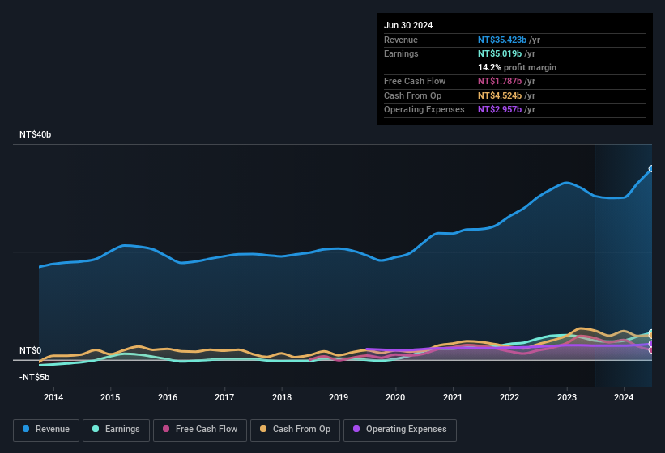Click the Free Cash Flow row label in tooltip

(x=415, y=81)
